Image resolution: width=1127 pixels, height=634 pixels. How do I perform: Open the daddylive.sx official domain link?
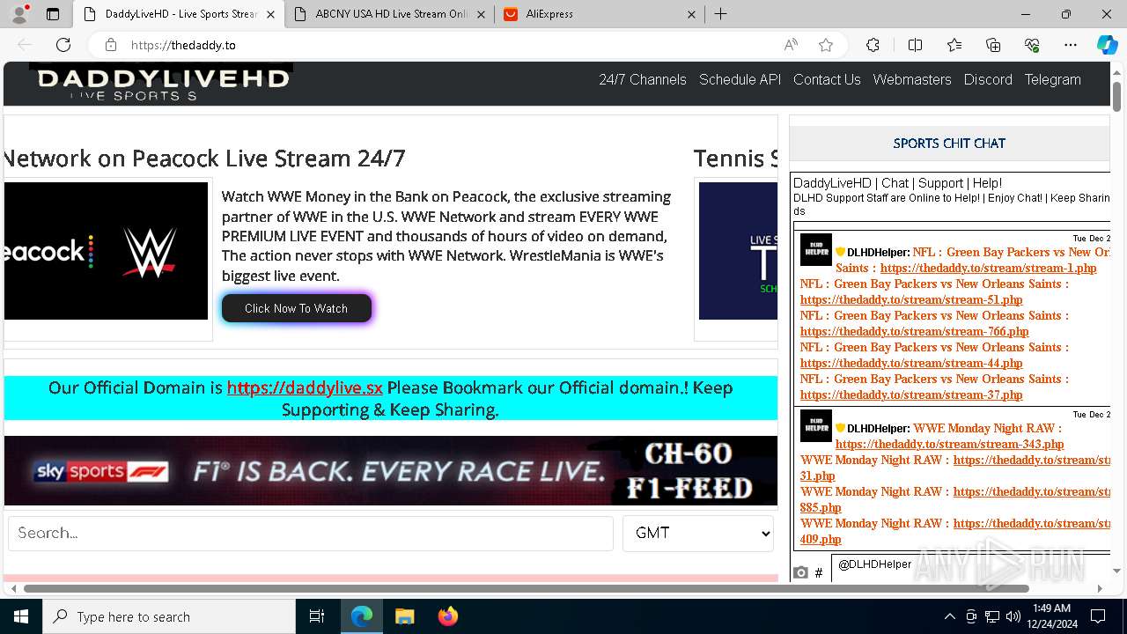point(305,387)
